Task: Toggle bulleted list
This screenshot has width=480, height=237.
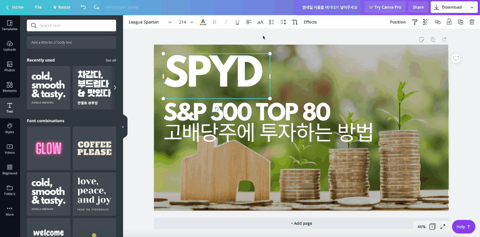Action: pos(271,22)
